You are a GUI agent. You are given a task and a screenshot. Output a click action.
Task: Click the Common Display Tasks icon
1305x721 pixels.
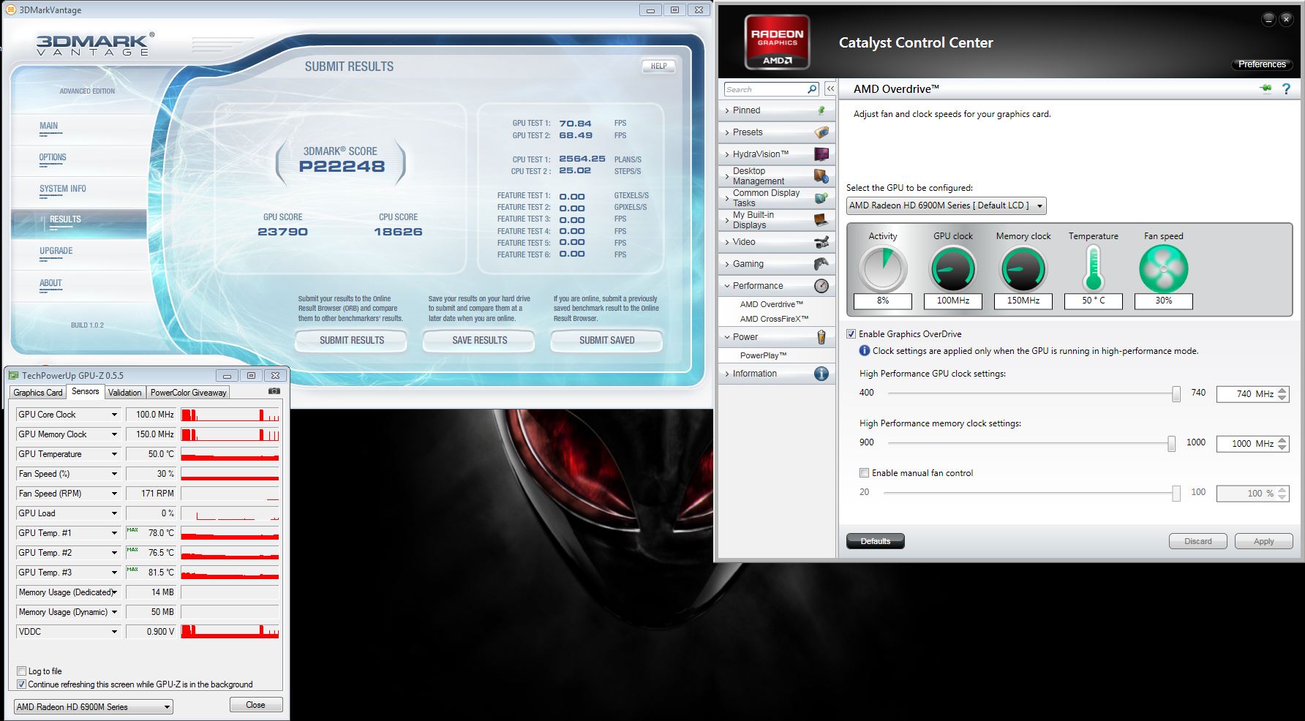[x=821, y=198]
